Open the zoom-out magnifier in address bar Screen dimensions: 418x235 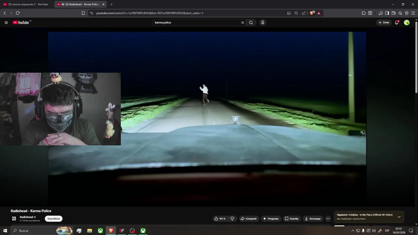[296, 13]
